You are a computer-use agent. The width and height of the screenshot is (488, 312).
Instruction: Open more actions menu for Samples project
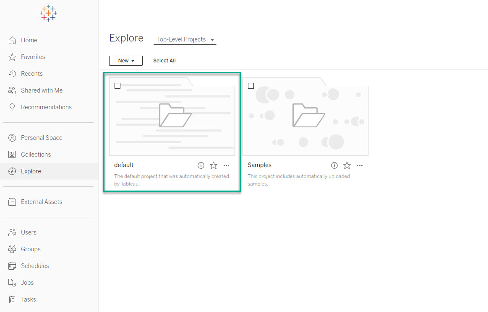pos(360,166)
